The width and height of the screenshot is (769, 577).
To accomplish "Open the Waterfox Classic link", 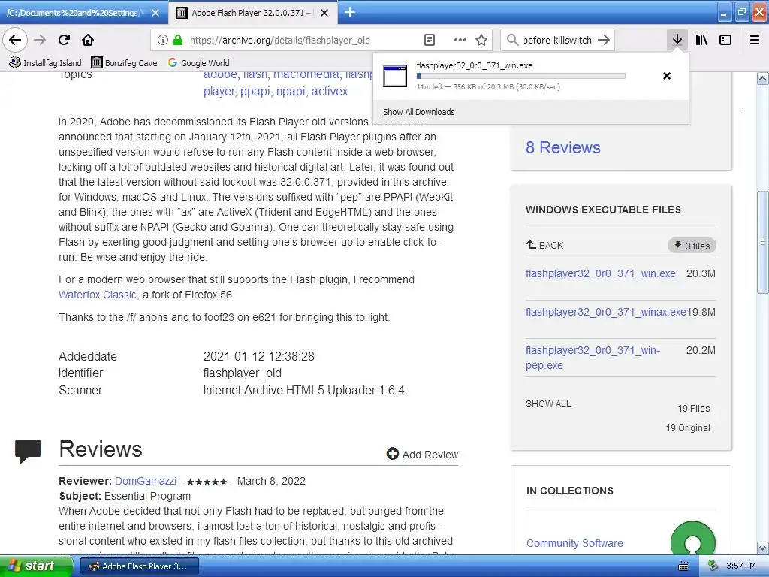I will tap(97, 295).
